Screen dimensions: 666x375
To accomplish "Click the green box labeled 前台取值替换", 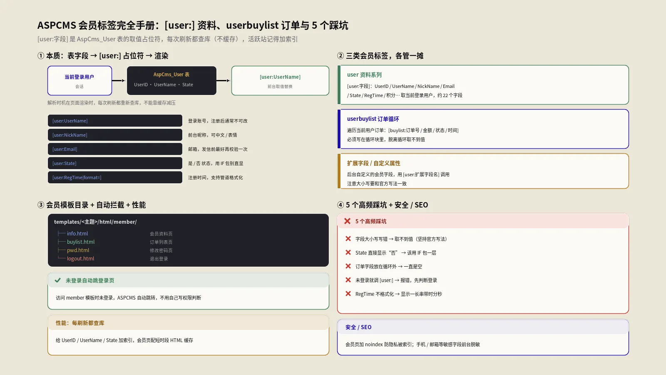I will [x=280, y=81].
